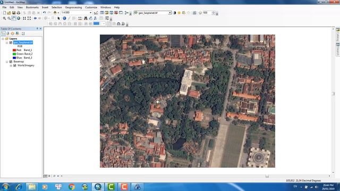The width and height of the screenshot is (340, 191).
Task: Open the Selection menu
Action: (57, 7)
